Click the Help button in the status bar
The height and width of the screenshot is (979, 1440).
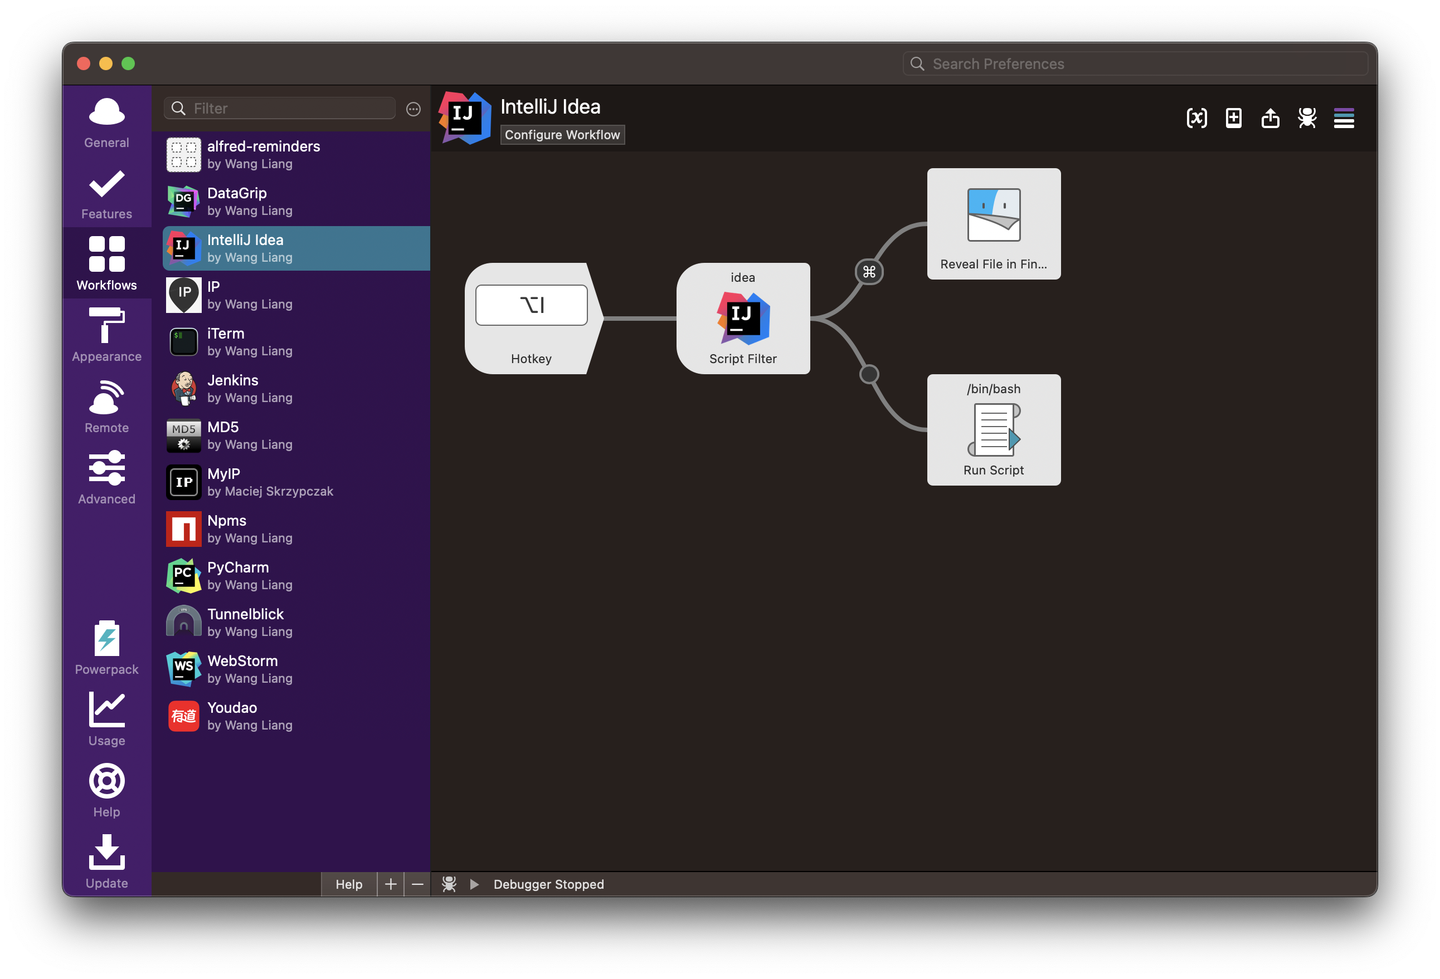point(348,884)
